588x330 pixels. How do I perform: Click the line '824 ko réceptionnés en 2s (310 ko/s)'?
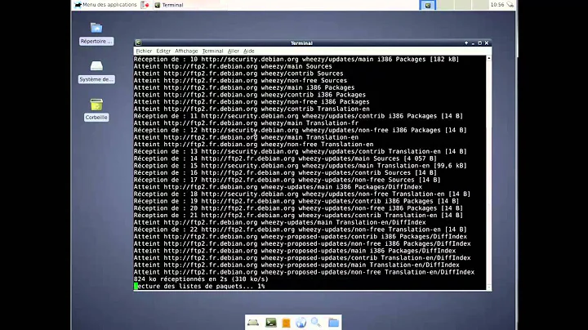pyautogui.click(x=201, y=279)
